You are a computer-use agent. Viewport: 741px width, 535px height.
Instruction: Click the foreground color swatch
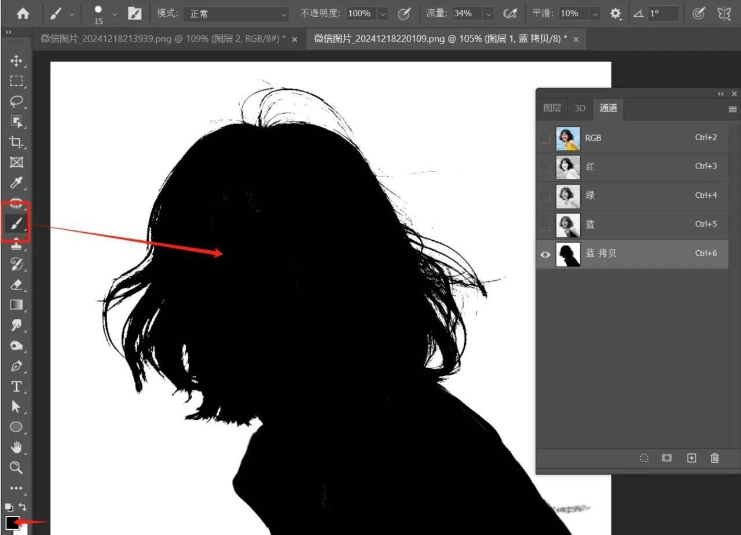(12, 523)
